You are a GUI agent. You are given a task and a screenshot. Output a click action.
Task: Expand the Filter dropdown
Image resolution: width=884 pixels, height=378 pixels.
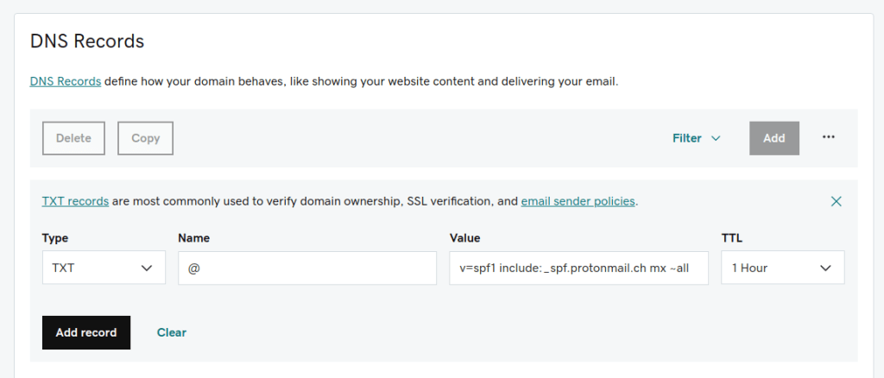point(696,138)
